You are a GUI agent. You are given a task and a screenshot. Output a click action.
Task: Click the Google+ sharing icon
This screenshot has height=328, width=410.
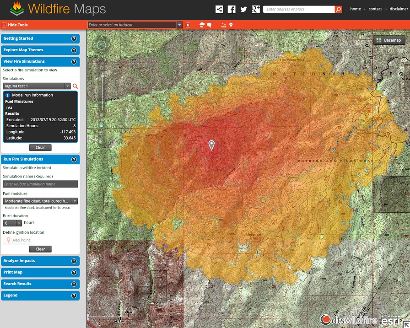click(x=255, y=9)
